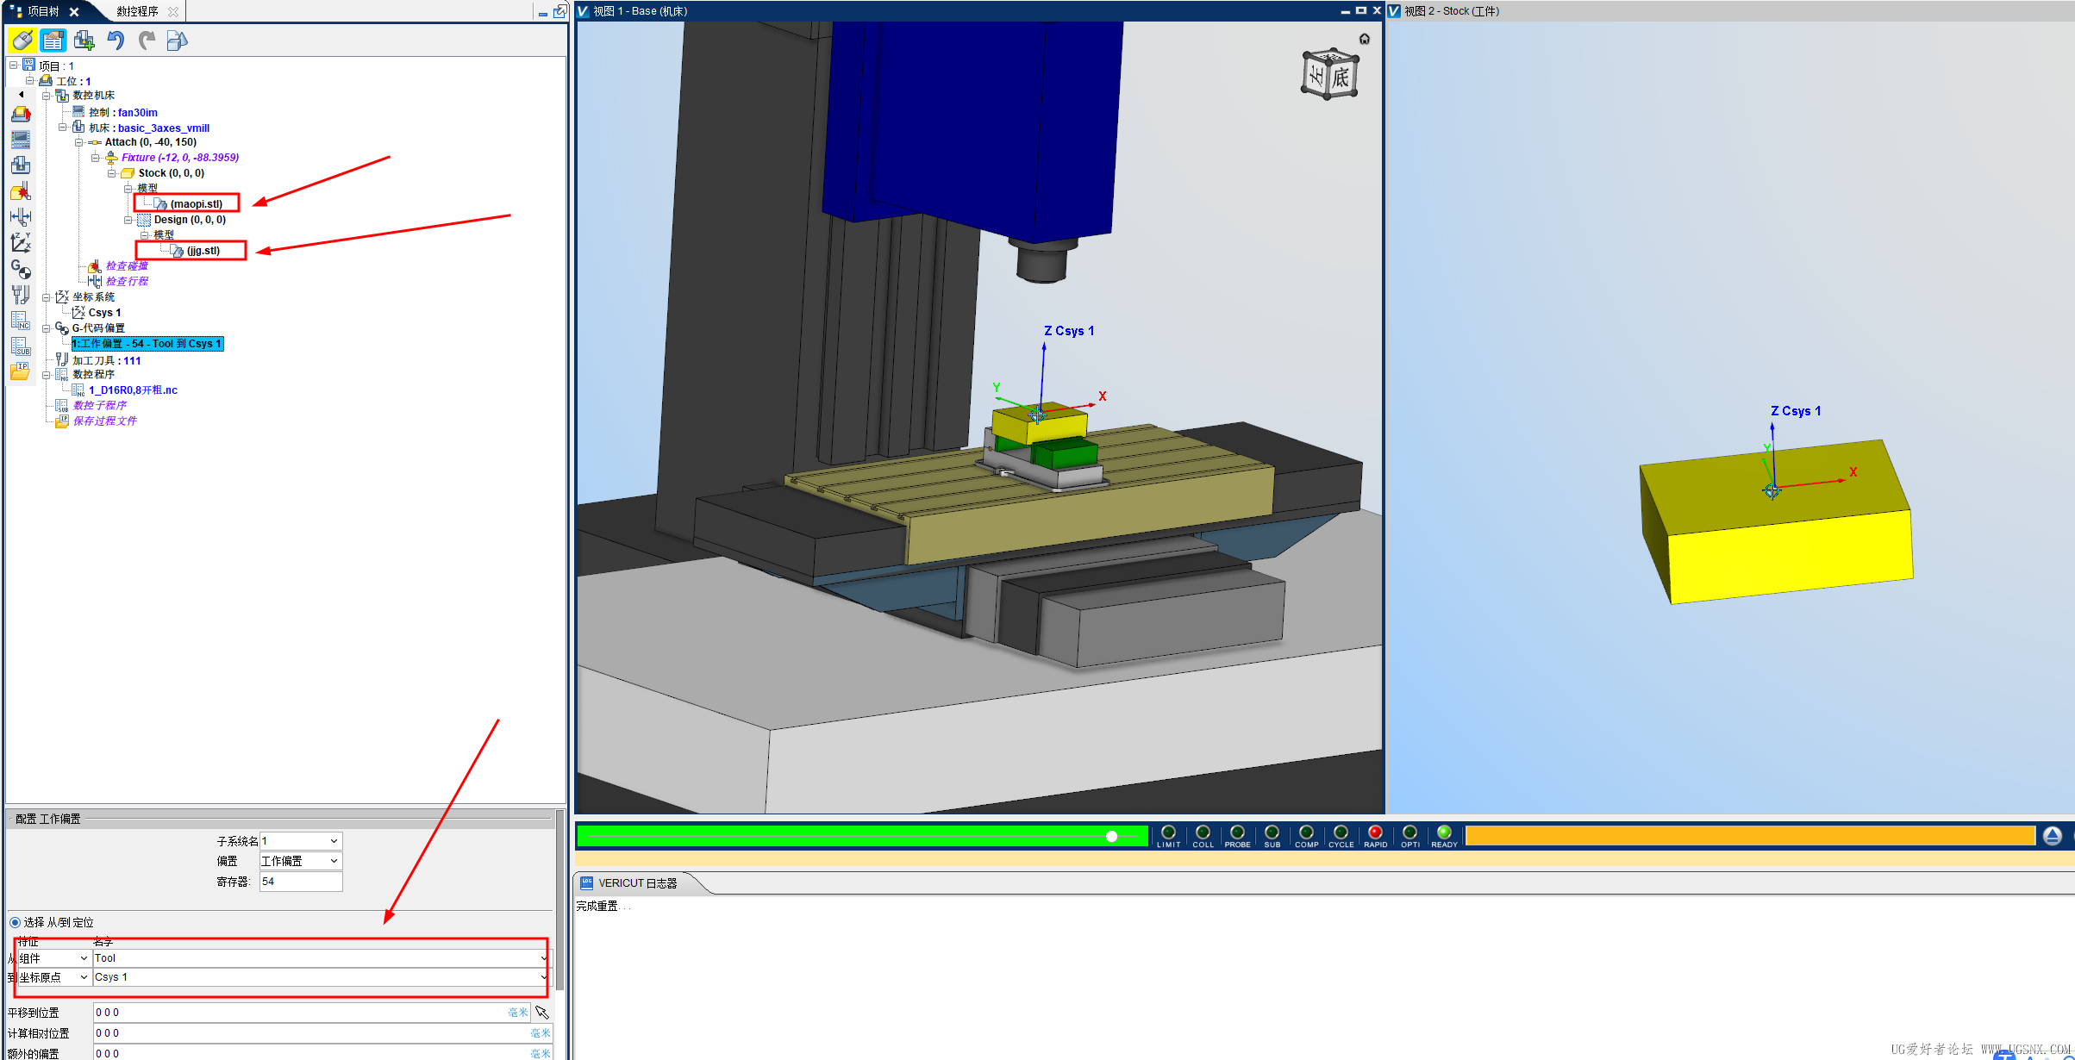Click the arrow pick-position icon beside translate field
The image size is (2075, 1060).
pos(542,1013)
